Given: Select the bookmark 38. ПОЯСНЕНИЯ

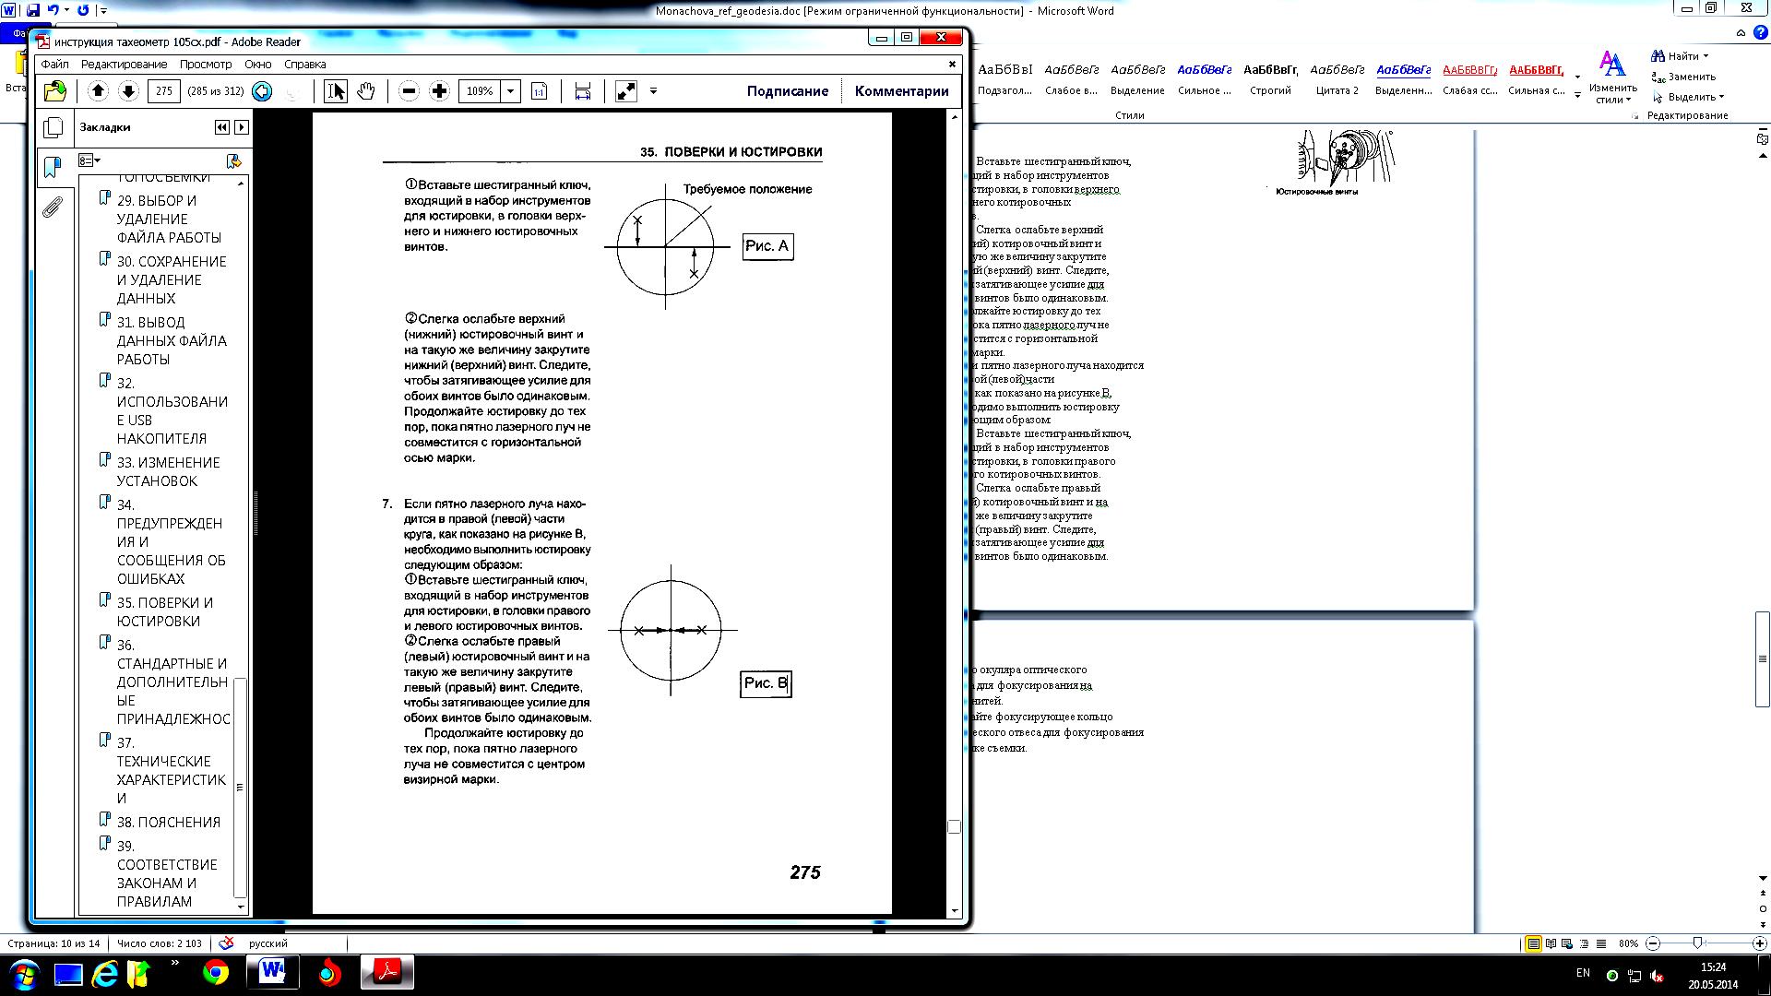Looking at the screenshot, I should coord(168,822).
